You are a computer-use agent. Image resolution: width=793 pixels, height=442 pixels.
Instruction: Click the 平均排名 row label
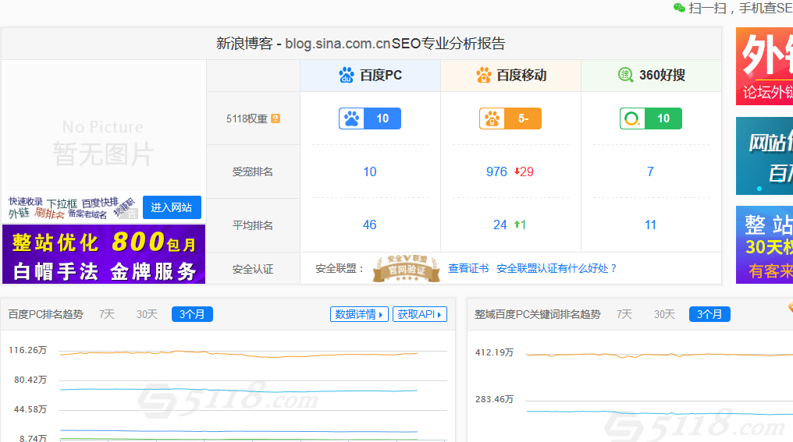pyautogui.click(x=253, y=225)
